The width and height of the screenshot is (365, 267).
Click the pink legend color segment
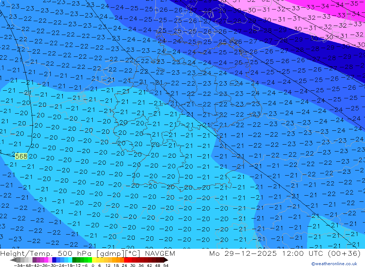tap(50, 260)
